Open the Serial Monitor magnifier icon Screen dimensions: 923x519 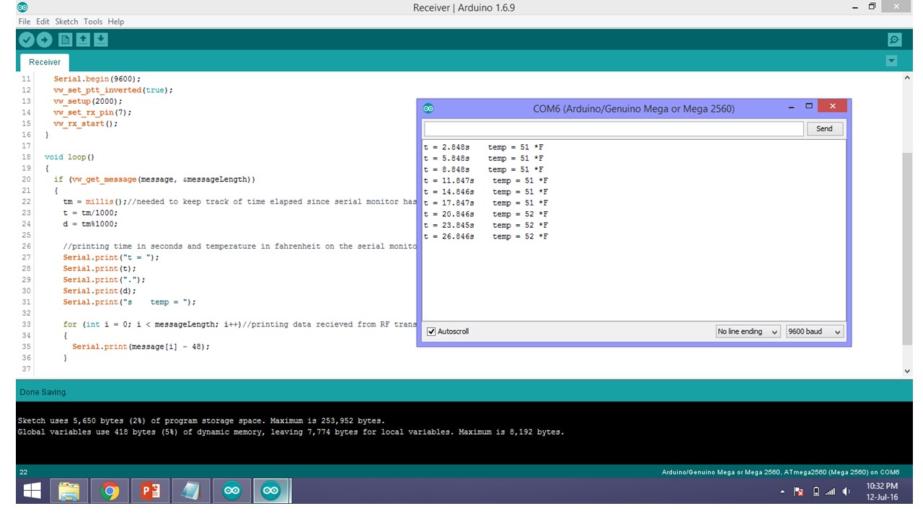[894, 40]
